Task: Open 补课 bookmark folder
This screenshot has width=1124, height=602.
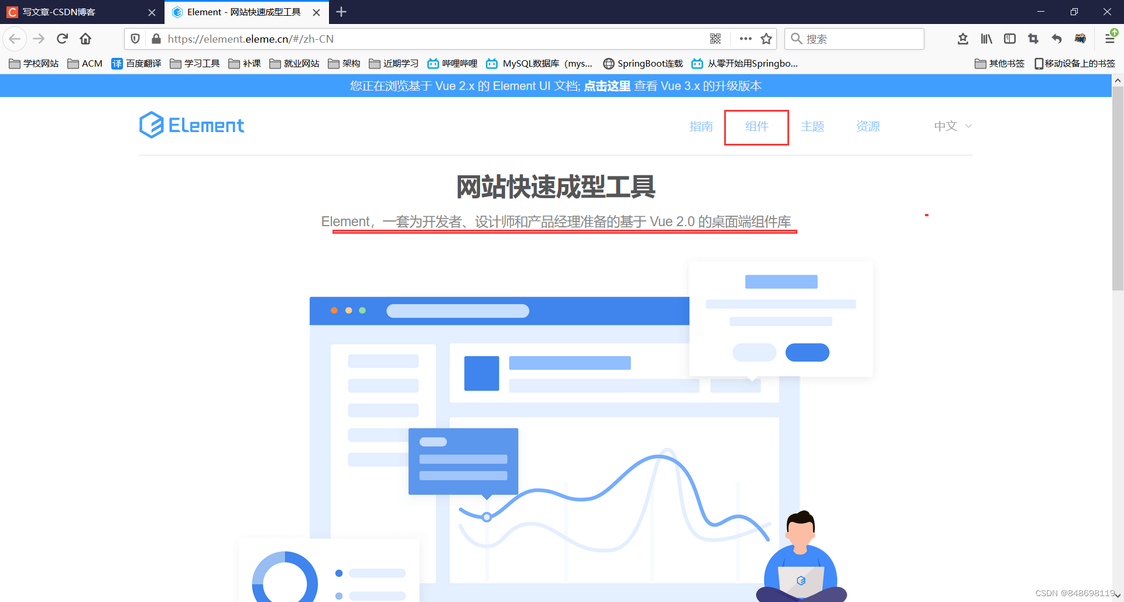Action: (x=245, y=63)
